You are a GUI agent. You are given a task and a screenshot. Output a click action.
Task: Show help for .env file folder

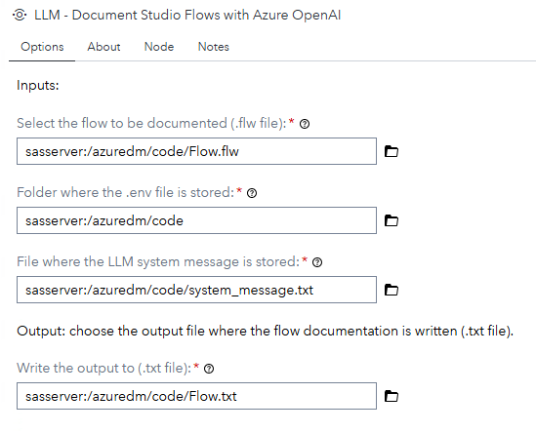click(252, 193)
